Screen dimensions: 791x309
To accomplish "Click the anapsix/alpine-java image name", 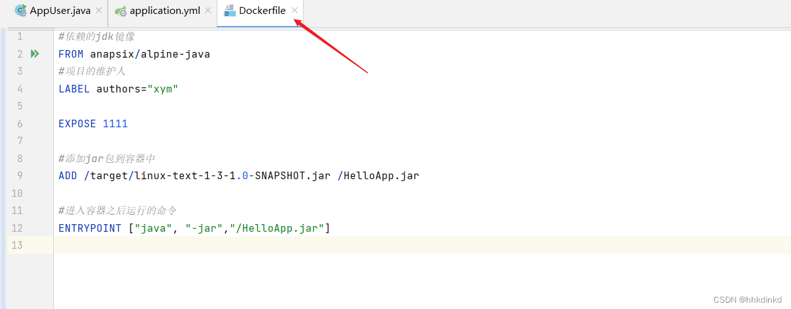I will (x=150, y=54).
